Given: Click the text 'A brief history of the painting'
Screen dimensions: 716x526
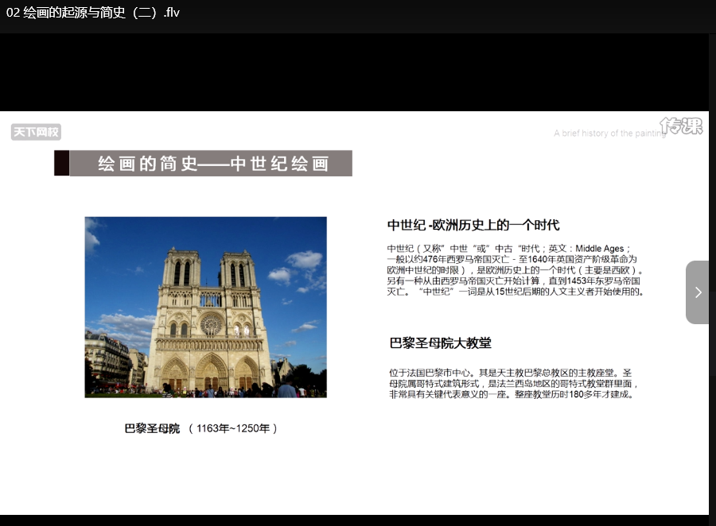Looking at the screenshot, I should 609,133.
